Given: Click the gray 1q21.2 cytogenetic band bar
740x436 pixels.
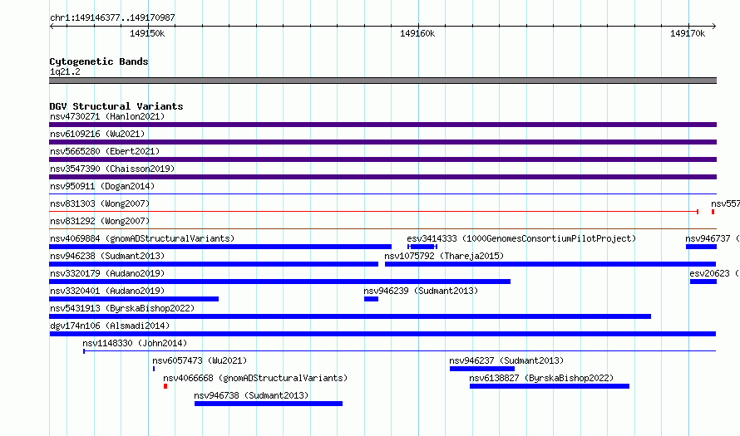Looking at the screenshot, I should [382, 81].
